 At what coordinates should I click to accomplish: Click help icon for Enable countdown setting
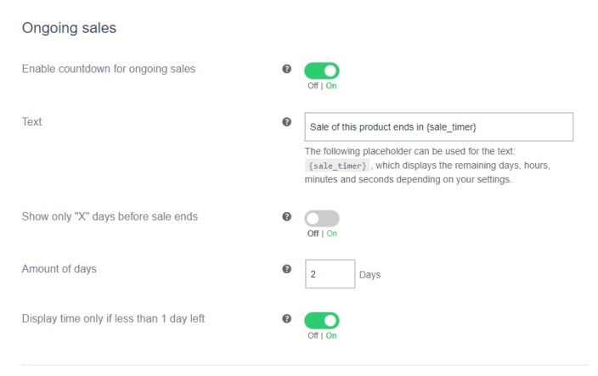tap(286, 69)
